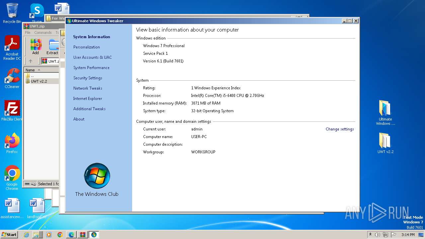This screenshot has height=239, width=425.
Task: Click the Name column header in WinRAR
Action: click(x=42, y=70)
